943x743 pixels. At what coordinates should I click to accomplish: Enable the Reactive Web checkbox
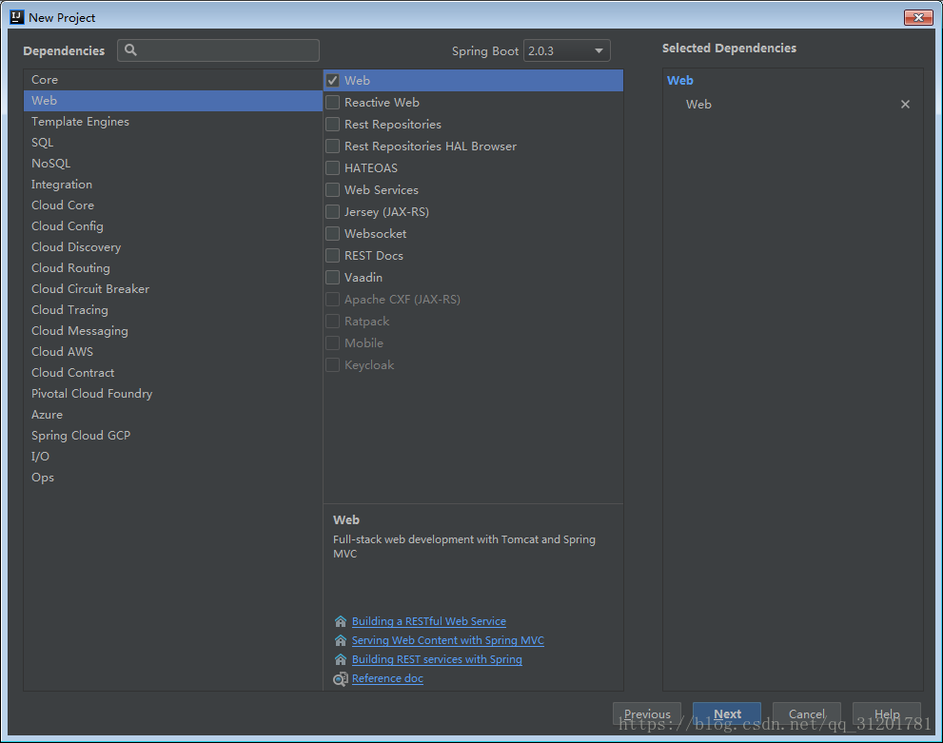pyautogui.click(x=333, y=102)
